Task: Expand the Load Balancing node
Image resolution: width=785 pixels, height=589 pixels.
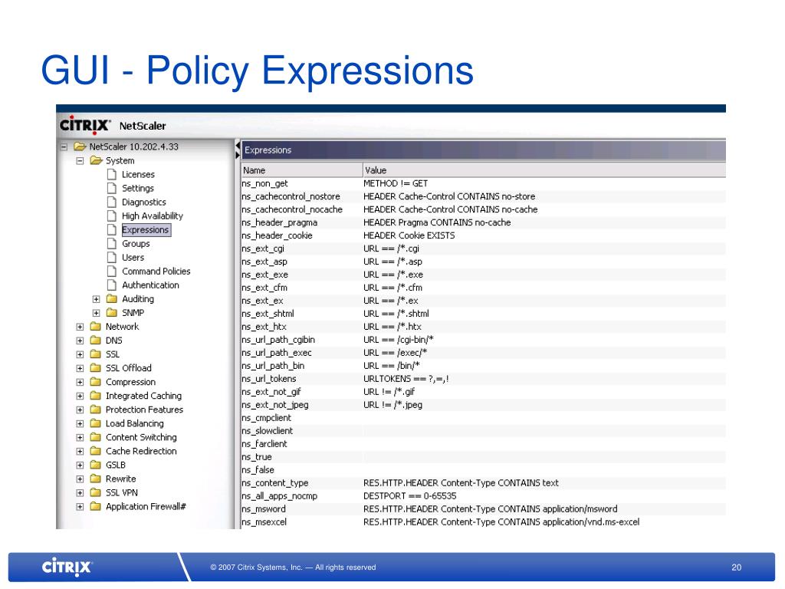Action: coord(80,423)
